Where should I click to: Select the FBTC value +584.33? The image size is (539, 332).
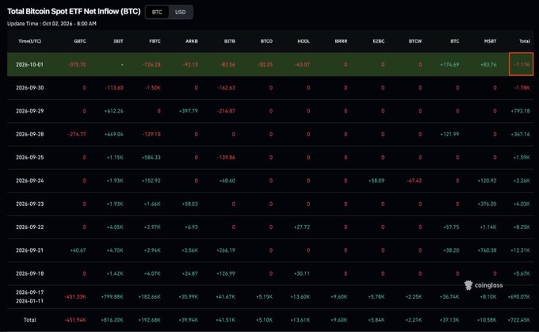[x=151, y=158]
